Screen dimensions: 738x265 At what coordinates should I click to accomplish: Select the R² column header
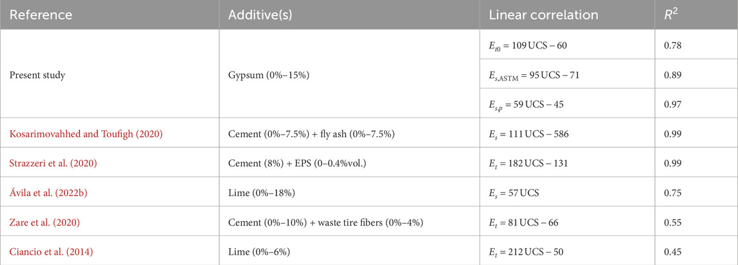(671, 14)
